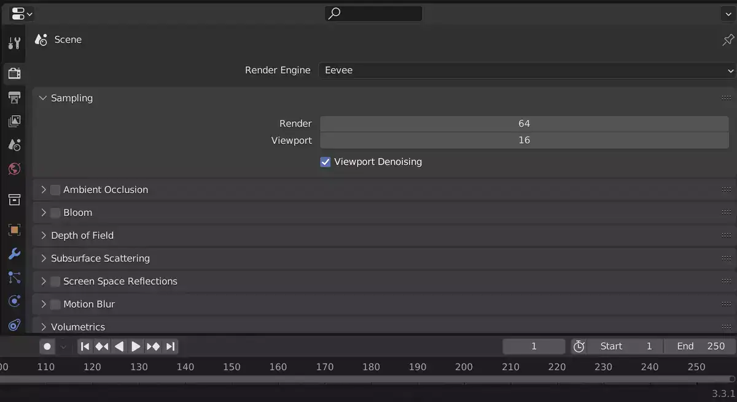Click the version number 3.3.1
The height and width of the screenshot is (402, 737).
(723, 393)
